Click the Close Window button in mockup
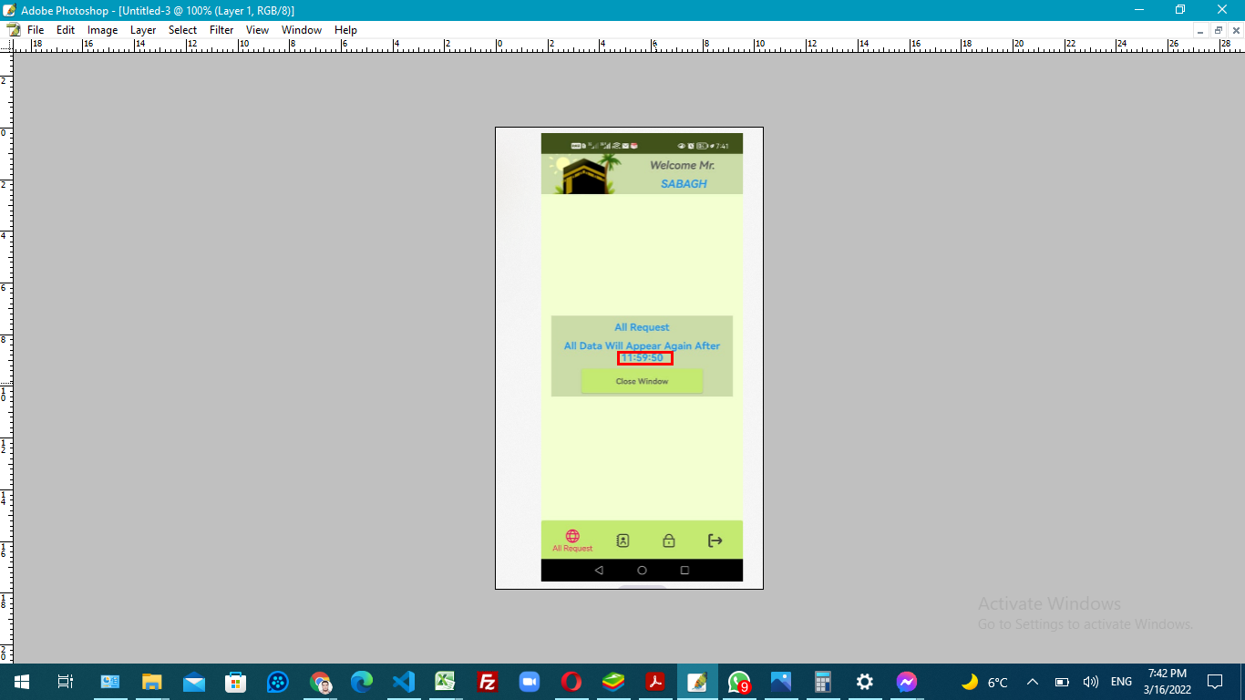The width and height of the screenshot is (1245, 700). 643,381
